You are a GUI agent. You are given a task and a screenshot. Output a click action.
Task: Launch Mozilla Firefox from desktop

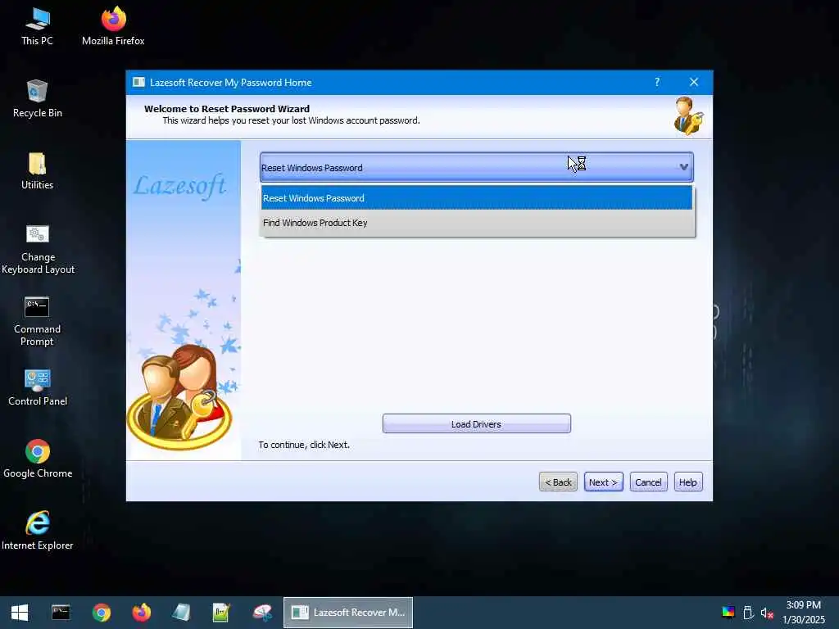pyautogui.click(x=113, y=27)
